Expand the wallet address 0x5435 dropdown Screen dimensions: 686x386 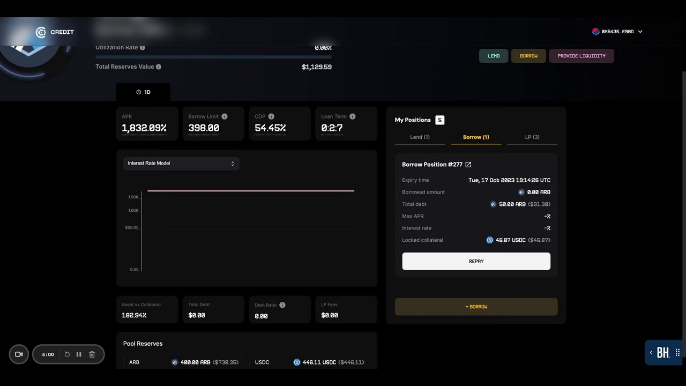pyautogui.click(x=617, y=32)
